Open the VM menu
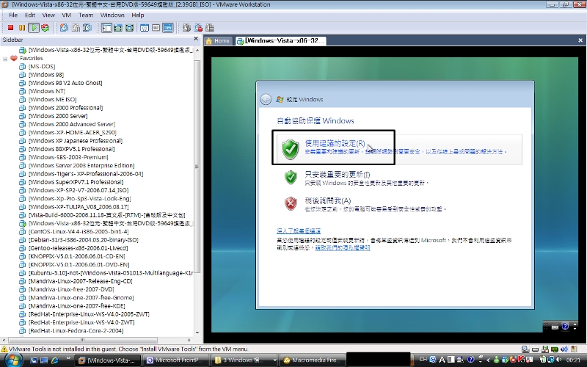Image resolution: width=587 pixels, height=367 pixels. pos(67,15)
